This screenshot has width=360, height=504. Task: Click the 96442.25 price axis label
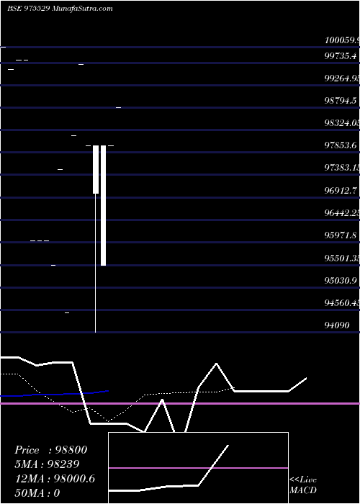pos(342,213)
